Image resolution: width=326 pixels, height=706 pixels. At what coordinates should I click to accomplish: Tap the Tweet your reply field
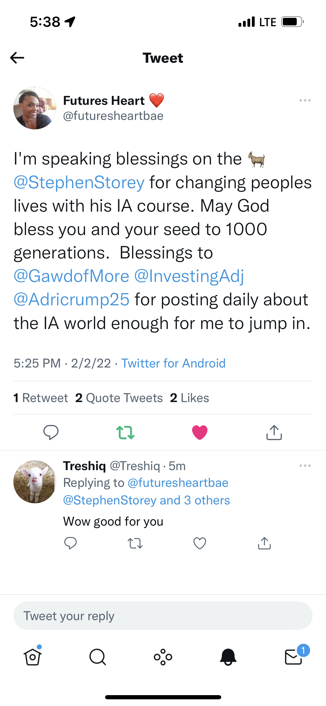(163, 616)
